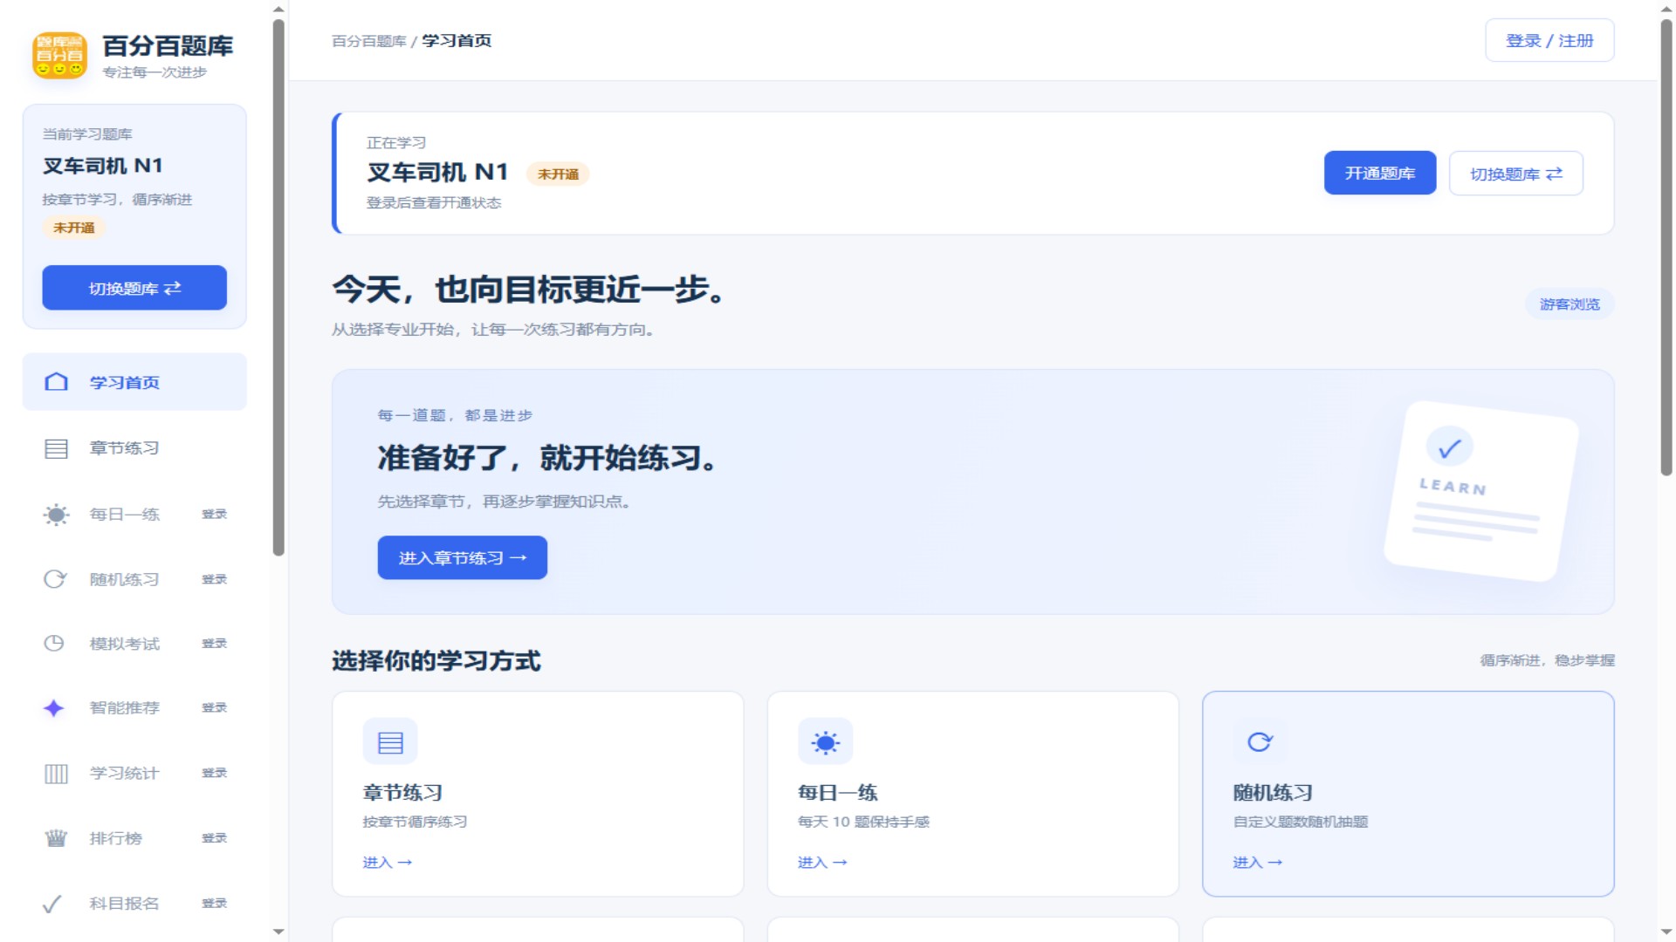Select 随机练习 sidebar menu item

click(x=134, y=579)
